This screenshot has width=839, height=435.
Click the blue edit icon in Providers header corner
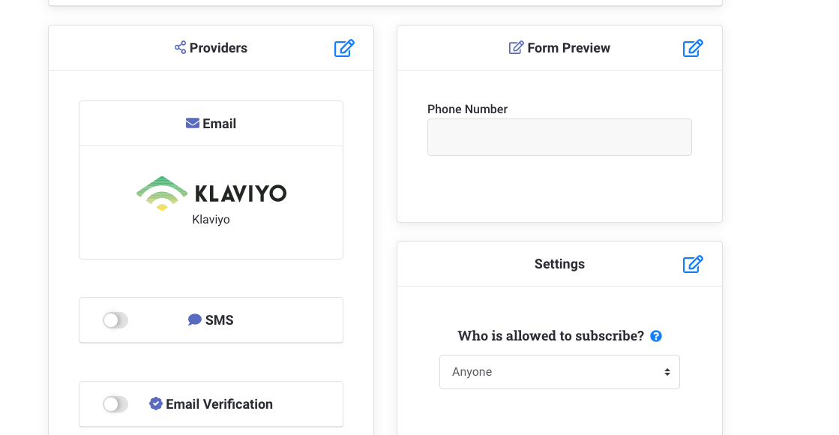[344, 48]
